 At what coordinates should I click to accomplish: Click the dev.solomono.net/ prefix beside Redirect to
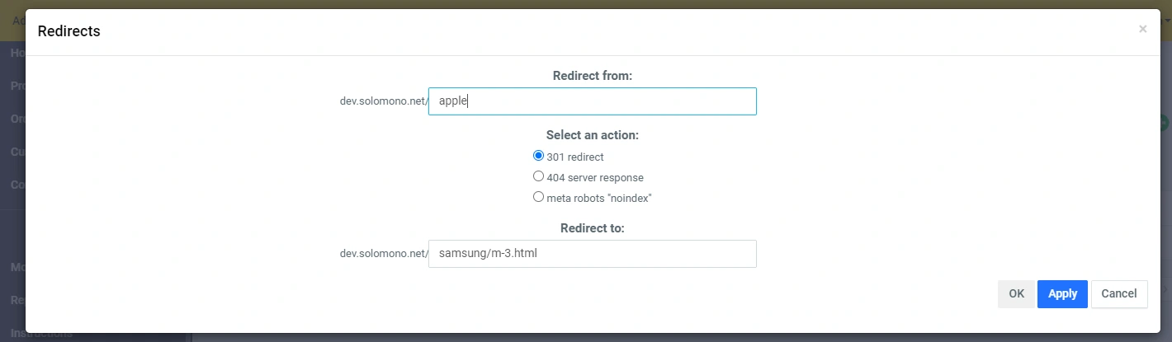coord(384,254)
